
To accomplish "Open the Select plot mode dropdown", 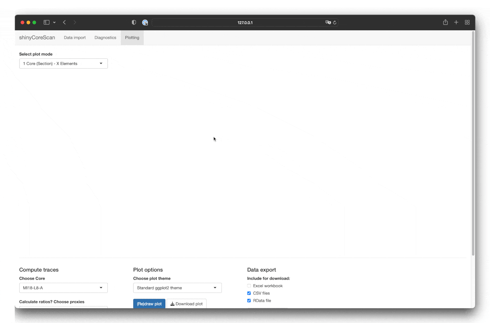I will [x=63, y=63].
